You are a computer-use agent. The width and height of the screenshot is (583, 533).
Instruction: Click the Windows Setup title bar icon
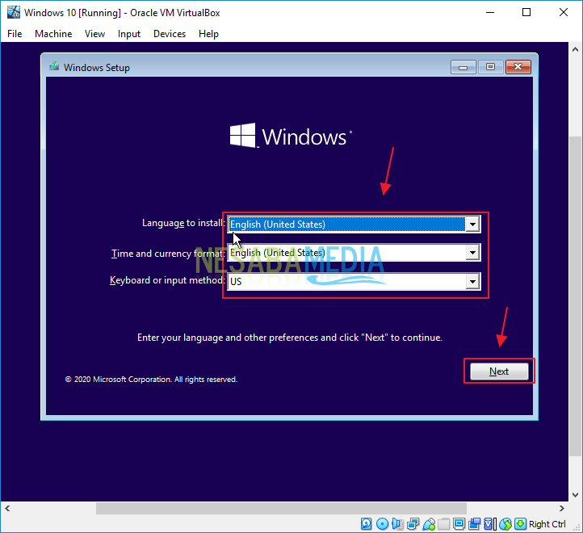[x=54, y=66]
